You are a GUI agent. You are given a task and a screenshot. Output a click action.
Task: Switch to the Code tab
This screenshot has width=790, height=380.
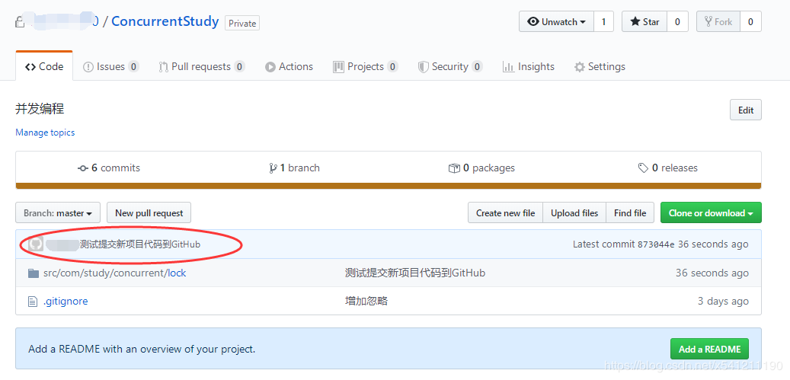[x=44, y=66]
